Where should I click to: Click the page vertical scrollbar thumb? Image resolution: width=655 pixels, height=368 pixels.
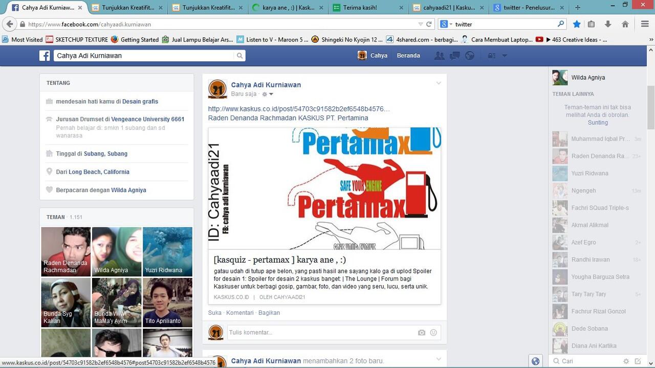[x=651, y=108]
